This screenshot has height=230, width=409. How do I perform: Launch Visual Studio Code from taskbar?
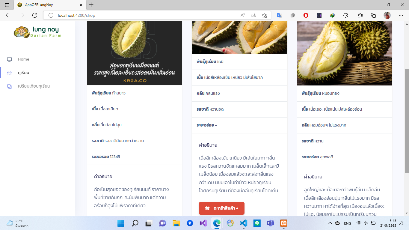pos(243,223)
